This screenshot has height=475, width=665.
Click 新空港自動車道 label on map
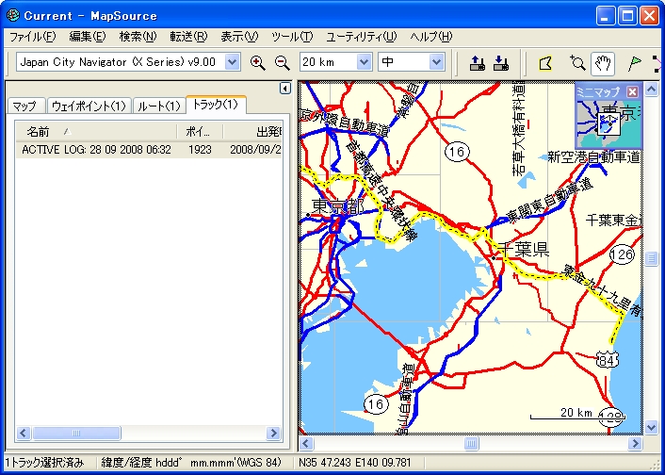pyautogui.click(x=593, y=157)
